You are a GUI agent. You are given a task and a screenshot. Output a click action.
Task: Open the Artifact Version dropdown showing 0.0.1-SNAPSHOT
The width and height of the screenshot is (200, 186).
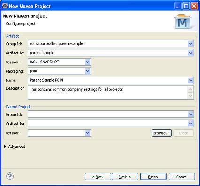pos(88,62)
